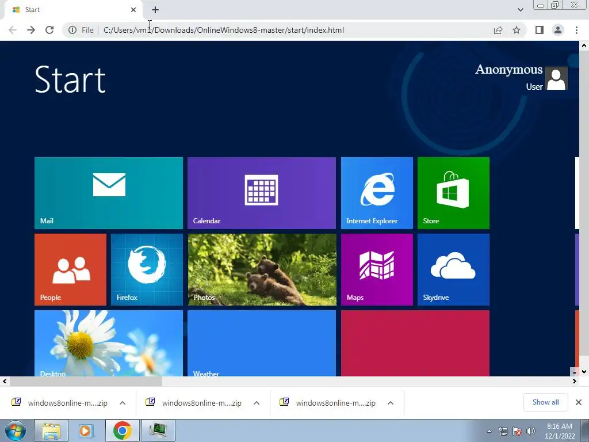Open the Chrome profile menu
This screenshot has height=442, width=589.
click(558, 30)
